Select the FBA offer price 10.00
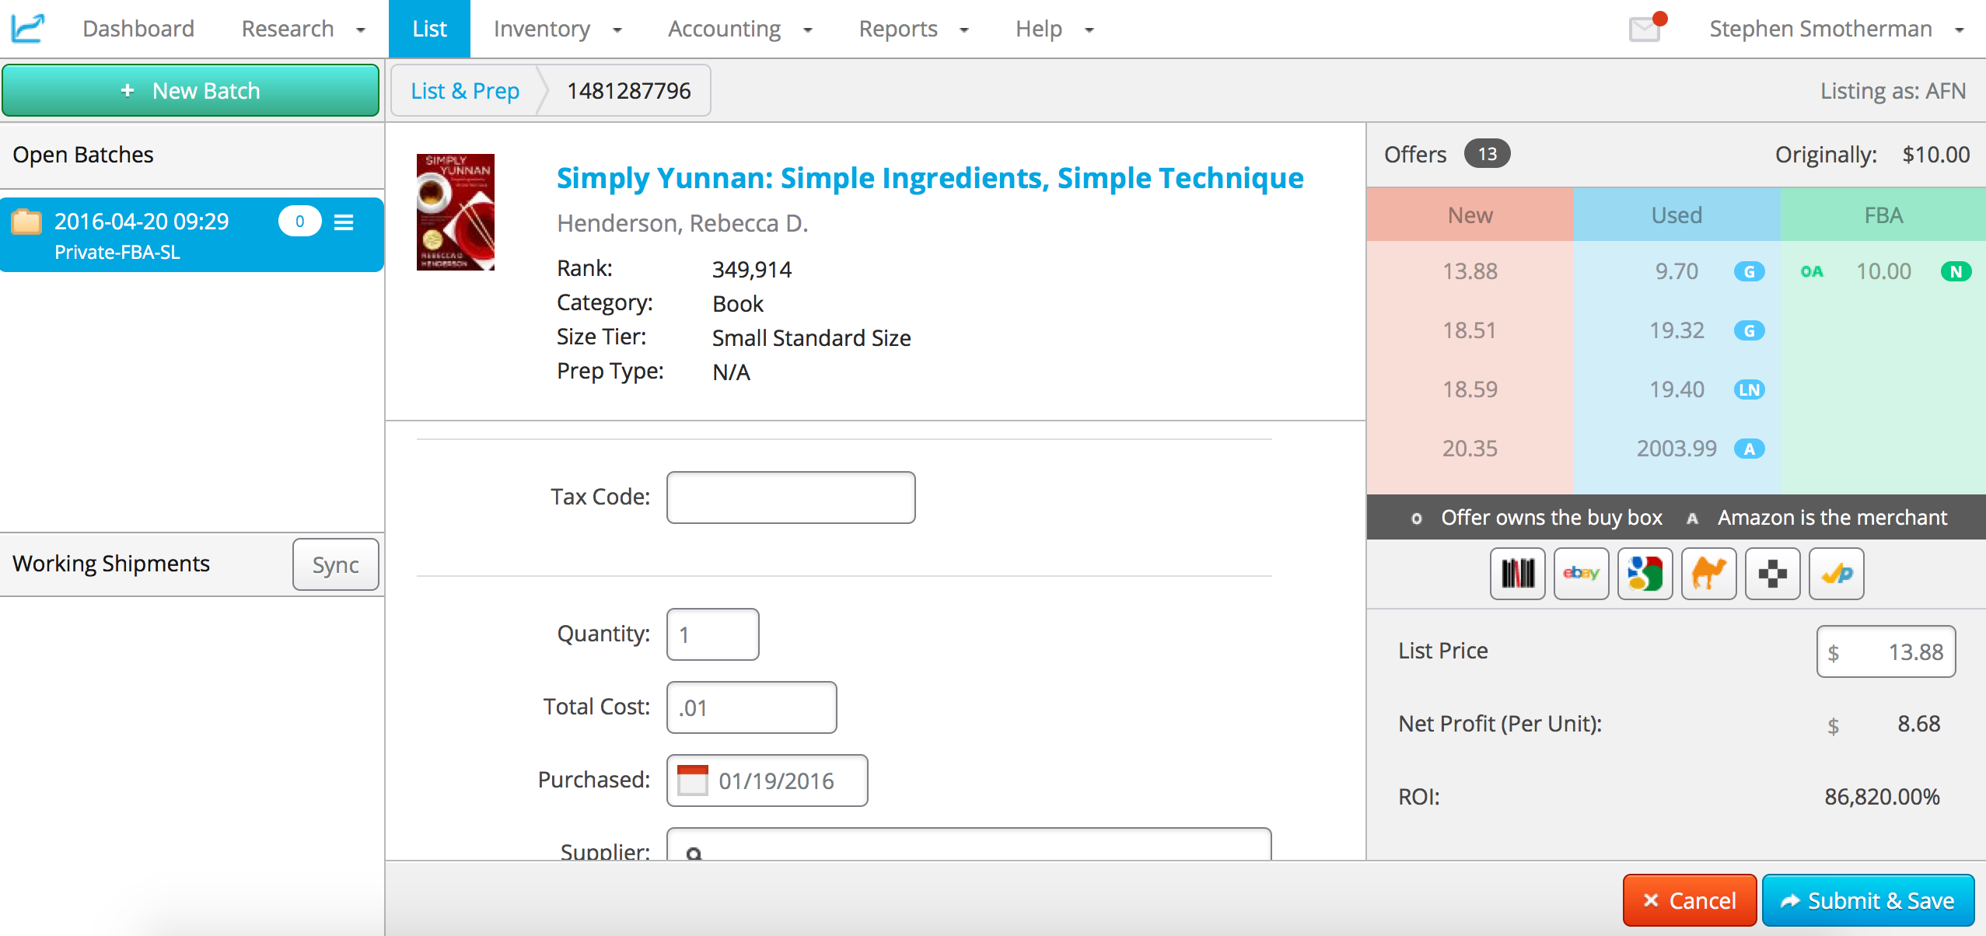This screenshot has width=1986, height=936. [1883, 271]
